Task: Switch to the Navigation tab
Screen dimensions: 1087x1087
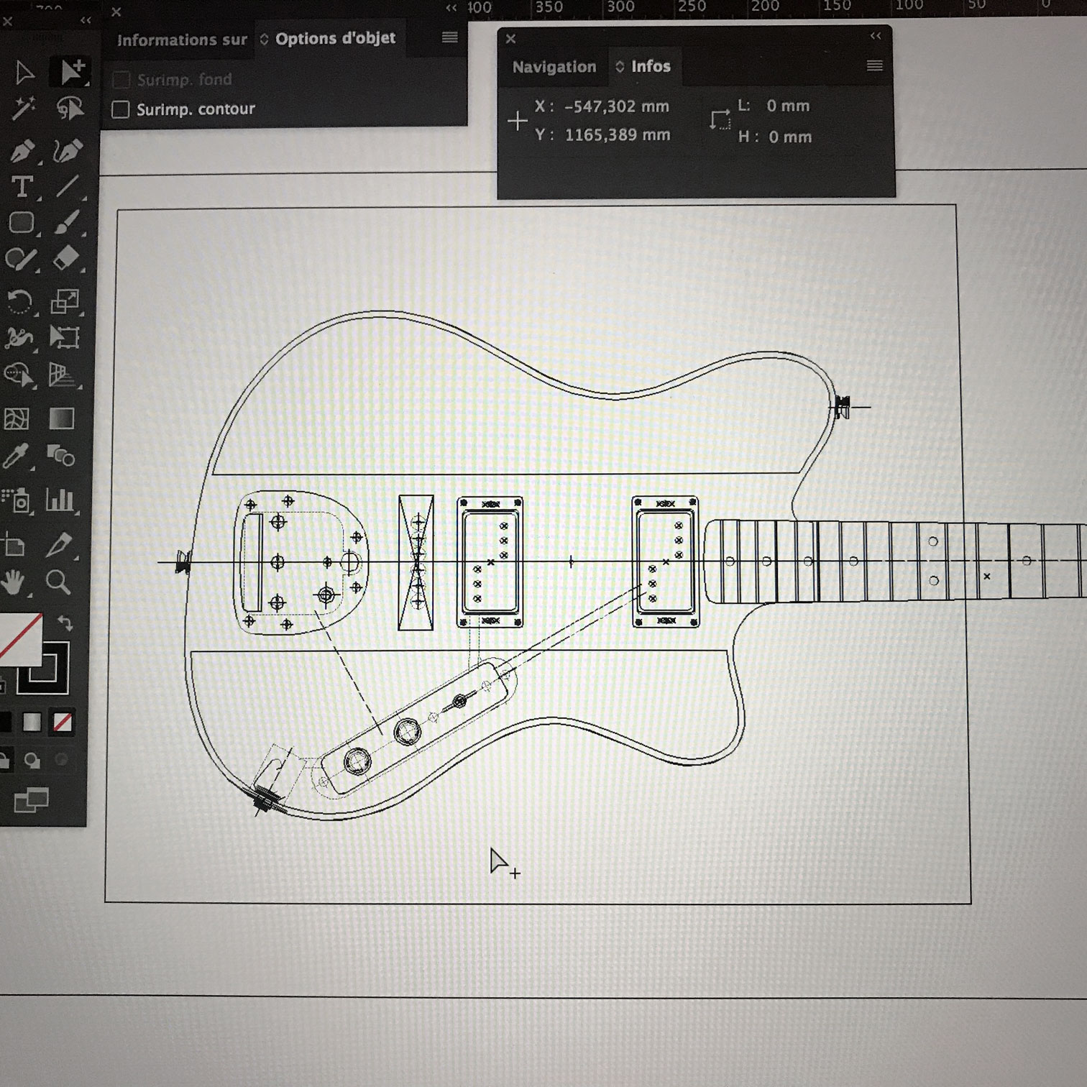Action: pyautogui.click(x=554, y=67)
